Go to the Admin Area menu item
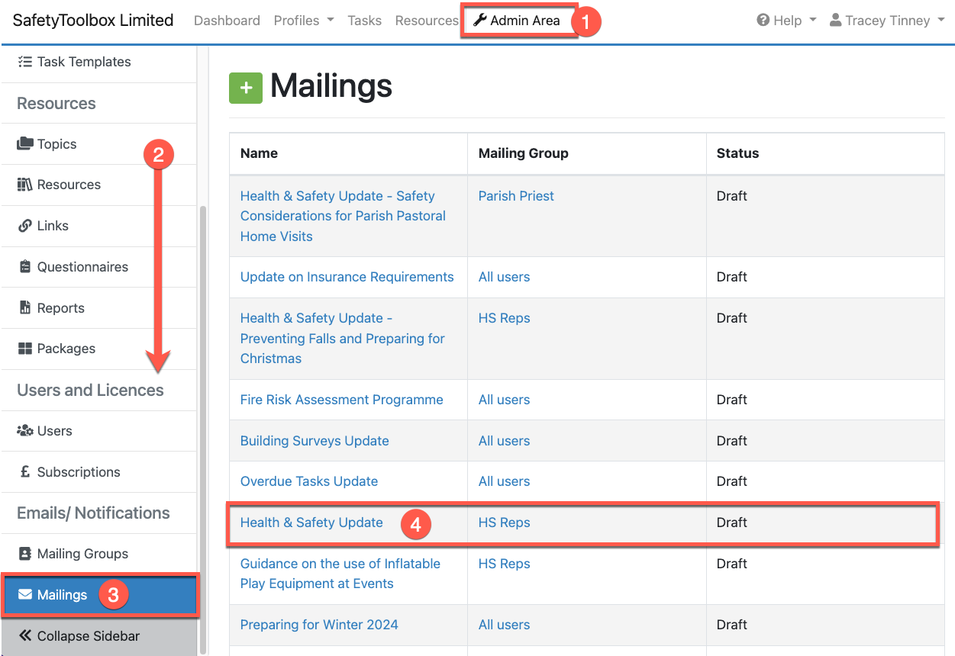The width and height of the screenshot is (955, 656). (x=518, y=21)
